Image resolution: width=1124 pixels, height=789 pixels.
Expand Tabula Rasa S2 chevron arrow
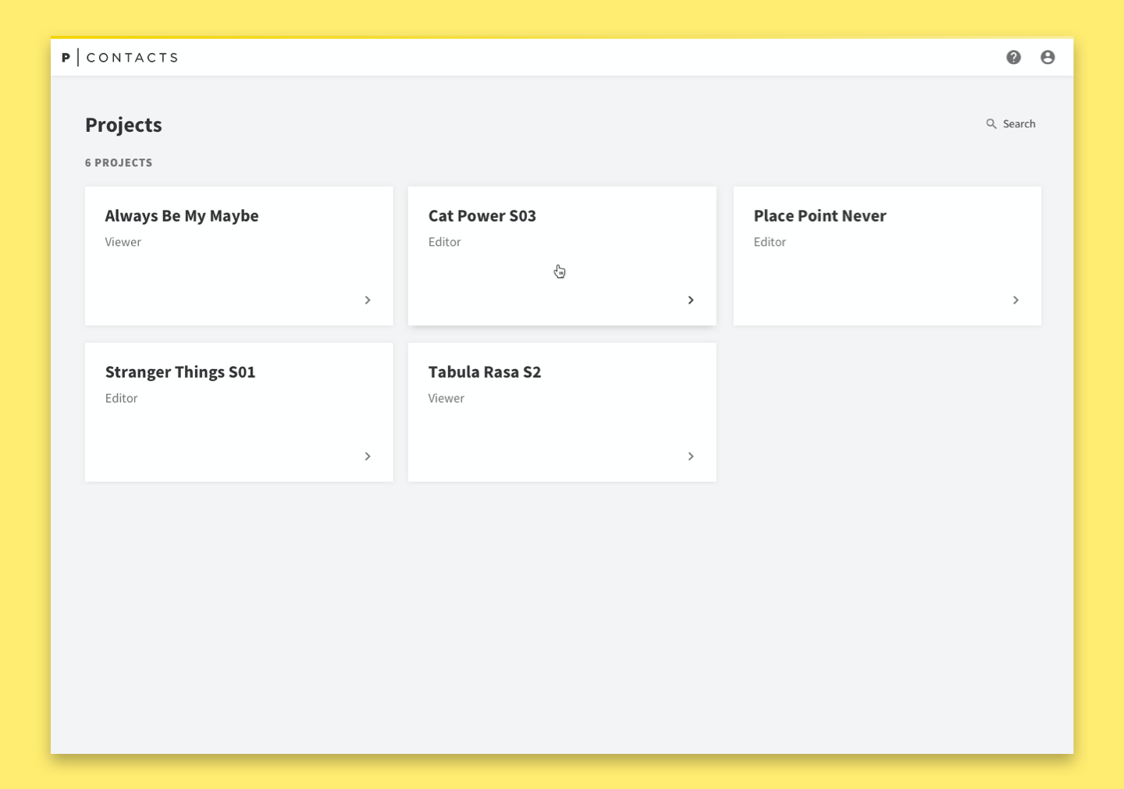click(x=691, y=456)
